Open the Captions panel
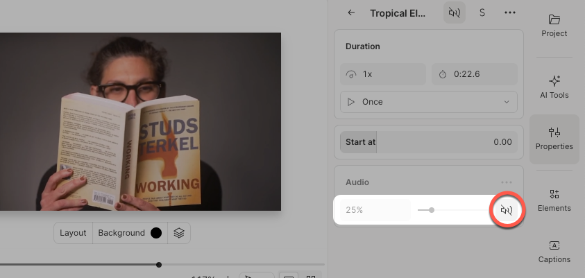This screenshot has height=278, width=585. [554, 251]
